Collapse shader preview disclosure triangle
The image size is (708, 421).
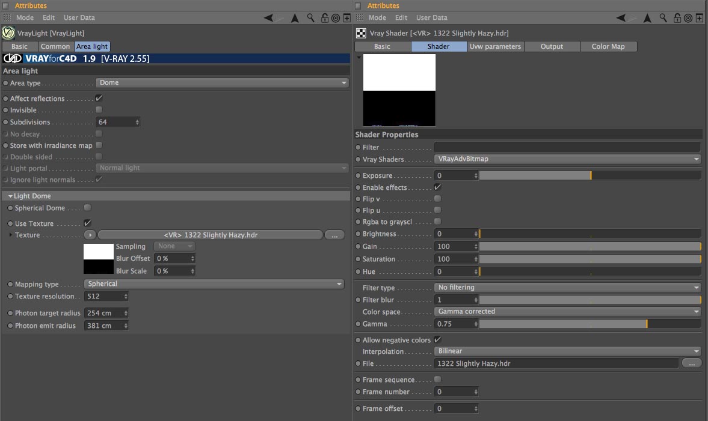[x=359, y=57]
